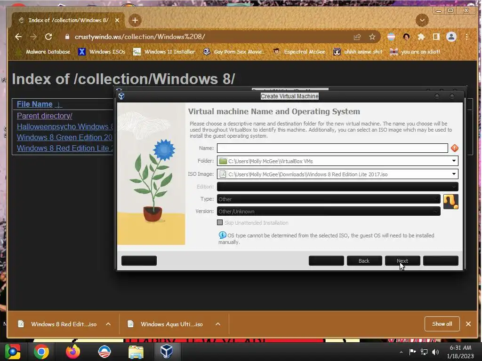Open the Windows Aqua Ulti...iso download
482x361 pixels.
click(x=166, y=324)
